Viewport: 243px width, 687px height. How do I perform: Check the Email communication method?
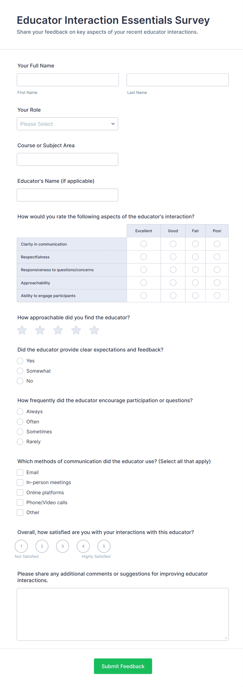(x=20, y=473)
